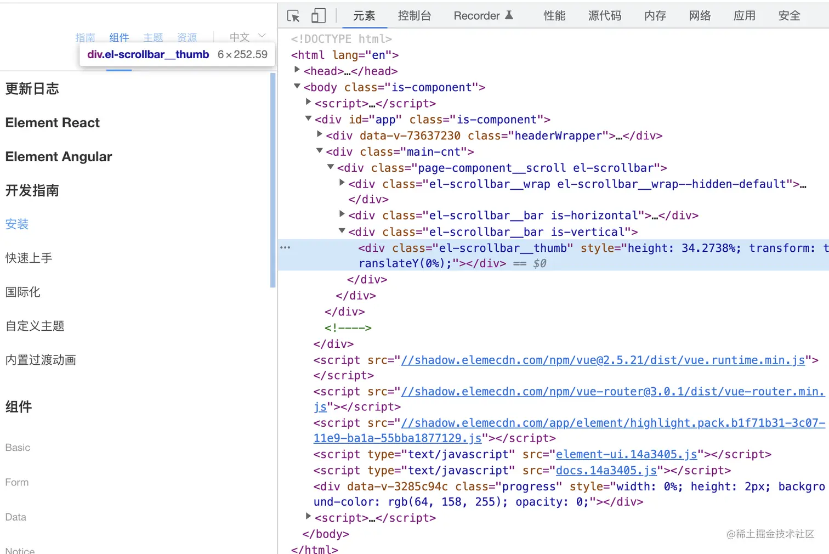
Task: Open the 源代码 tab
Action: (605, 16)
